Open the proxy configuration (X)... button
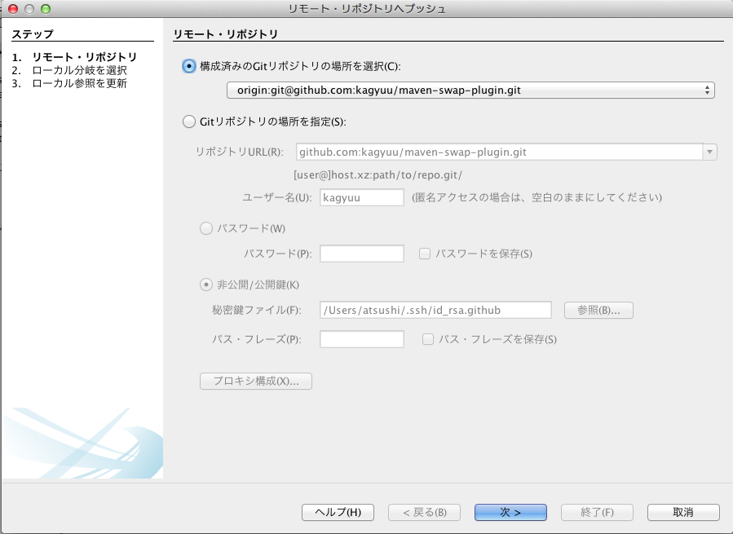The width and height of the screenshot is (733, 534). pyautogui.click(x=256, y=381)
